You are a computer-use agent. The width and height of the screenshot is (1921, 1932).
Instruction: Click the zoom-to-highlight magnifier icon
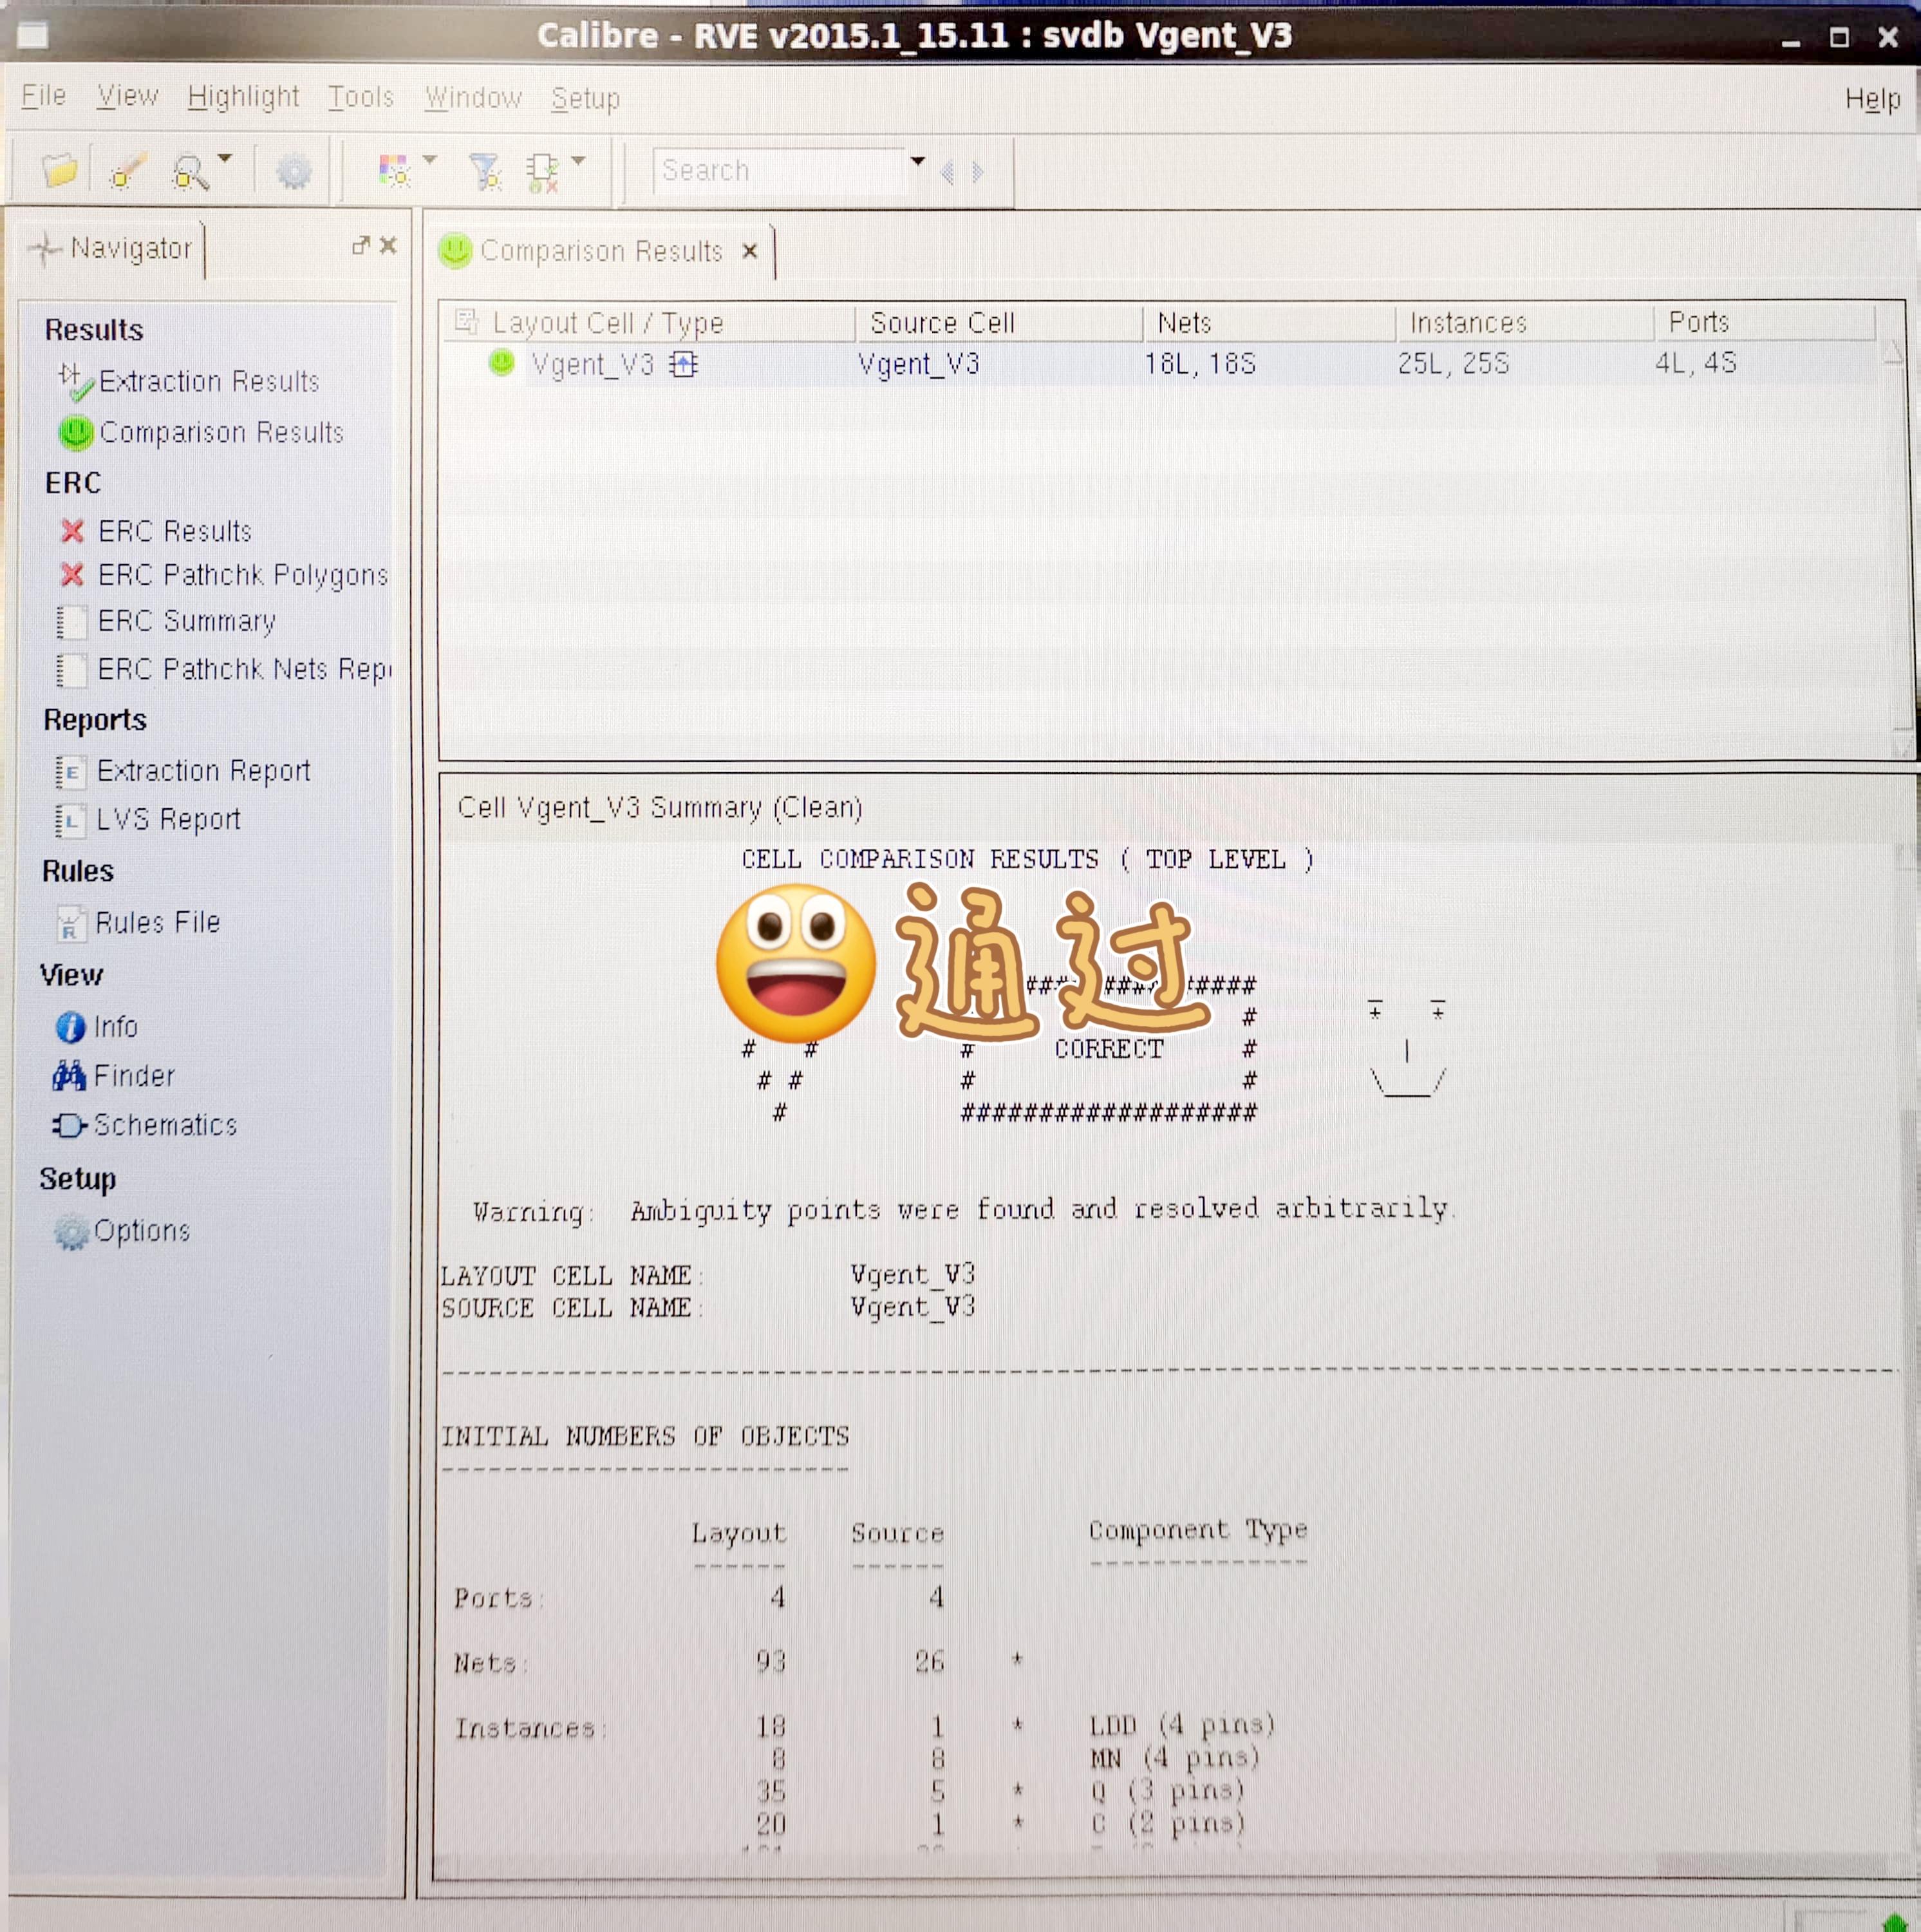coord(188,172)
